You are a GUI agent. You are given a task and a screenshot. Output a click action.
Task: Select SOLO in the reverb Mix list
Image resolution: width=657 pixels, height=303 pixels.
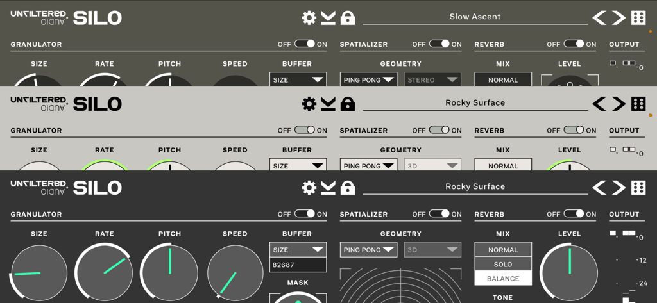point(503,264)
